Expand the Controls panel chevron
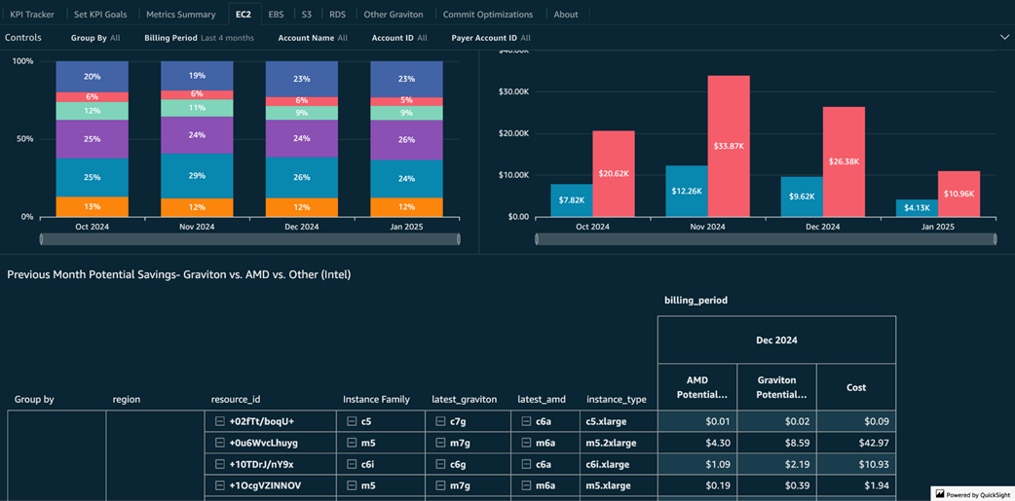Image resolution: width=1015 pixels, height=501 pixels. 1004,38
